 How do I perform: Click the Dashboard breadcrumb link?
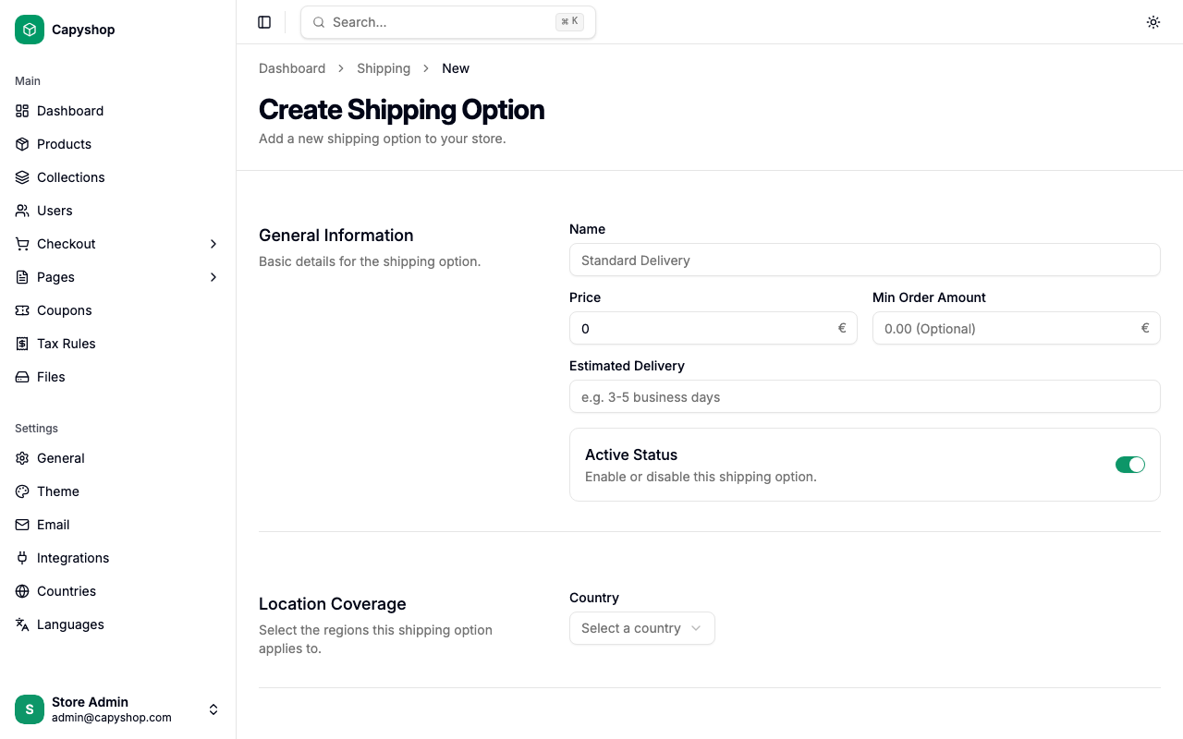[292, 68]
